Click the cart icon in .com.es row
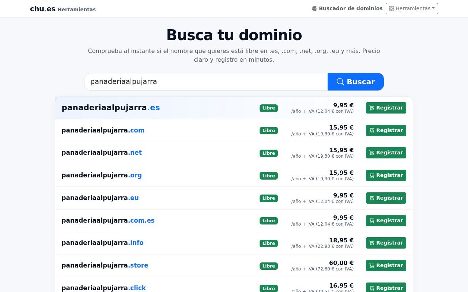468x292 pixels. 372,221
